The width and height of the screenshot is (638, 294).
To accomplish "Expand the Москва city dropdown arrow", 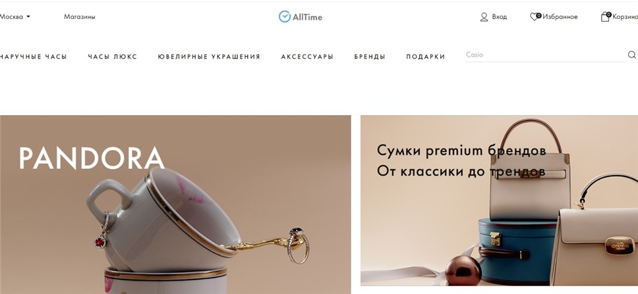I will pyautogui.click(x=28, y=17).
